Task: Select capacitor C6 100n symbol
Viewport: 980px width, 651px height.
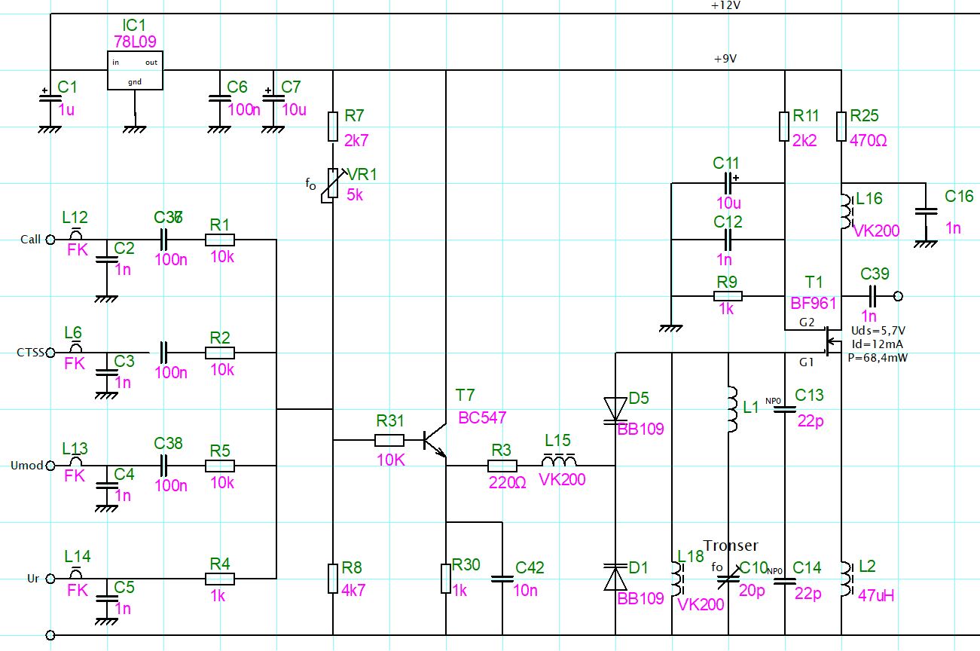Action: point(218,97)
